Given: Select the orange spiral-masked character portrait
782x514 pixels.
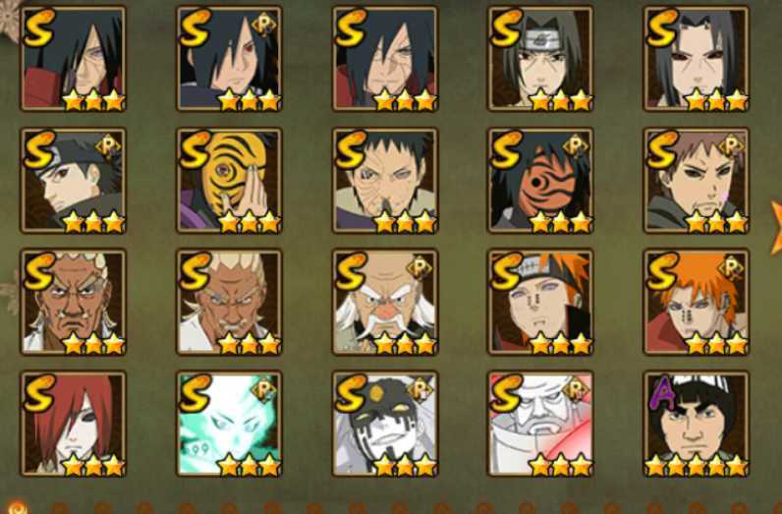Looking at the screenshot, I should click(540, 180).
